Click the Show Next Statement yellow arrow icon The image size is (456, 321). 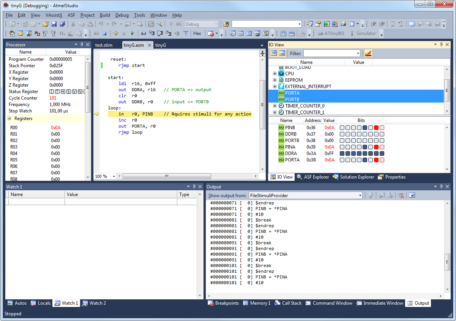coord(116,33)
